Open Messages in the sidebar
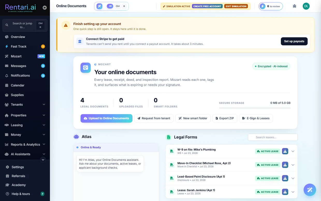Viewport: 321px width, 201px height. pos(25,66)
